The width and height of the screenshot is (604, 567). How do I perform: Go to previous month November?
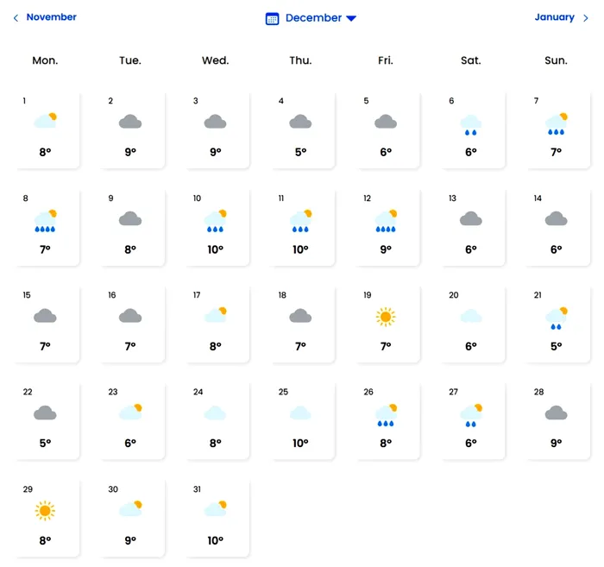click(51, 17)
